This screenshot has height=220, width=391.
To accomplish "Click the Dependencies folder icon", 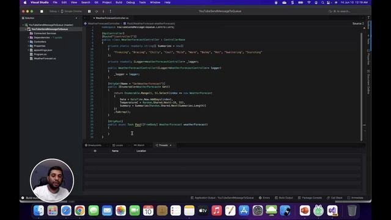I will coord(31,37).
